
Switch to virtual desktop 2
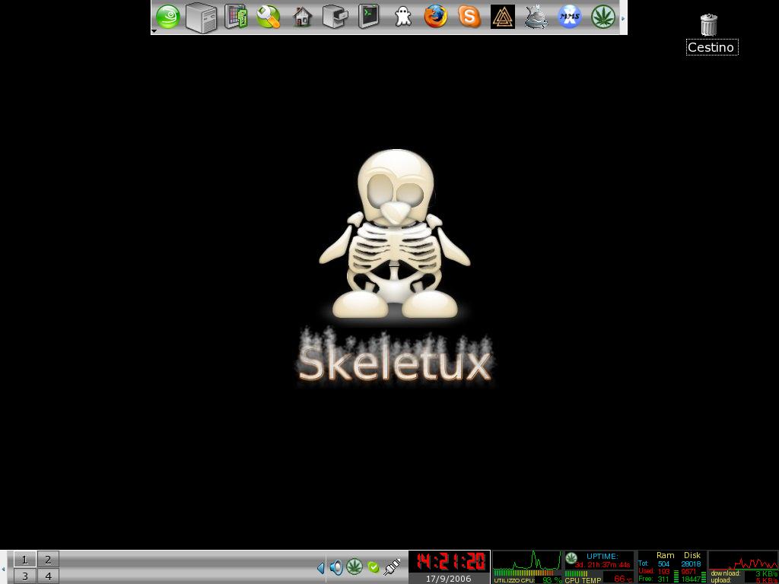[x=48, y=559]
